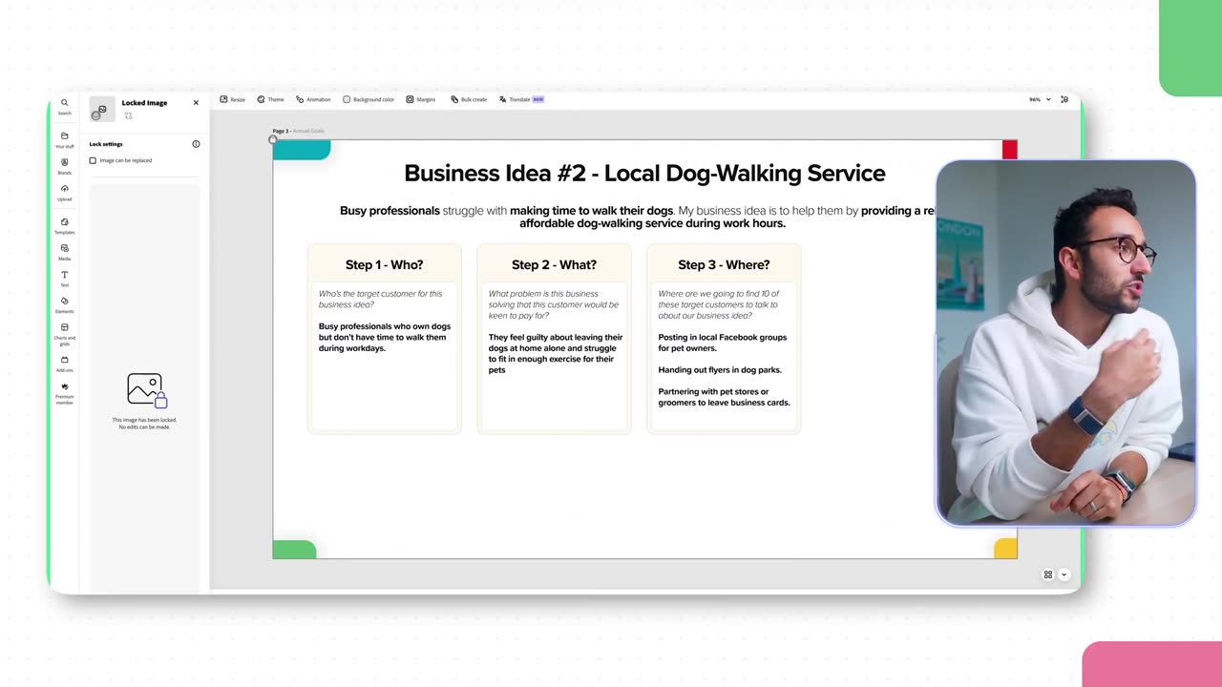Click the 'Who's the target customer' question
Image resolution: width=1222 pixels, height=687 pixels.
pyautogui.click(x=380, y=300)
